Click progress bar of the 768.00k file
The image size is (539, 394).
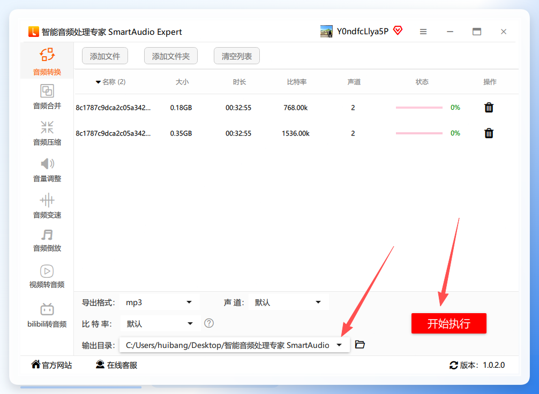coord(419,108)
